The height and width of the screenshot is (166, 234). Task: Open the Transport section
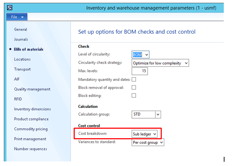click(x=22, y=69)
